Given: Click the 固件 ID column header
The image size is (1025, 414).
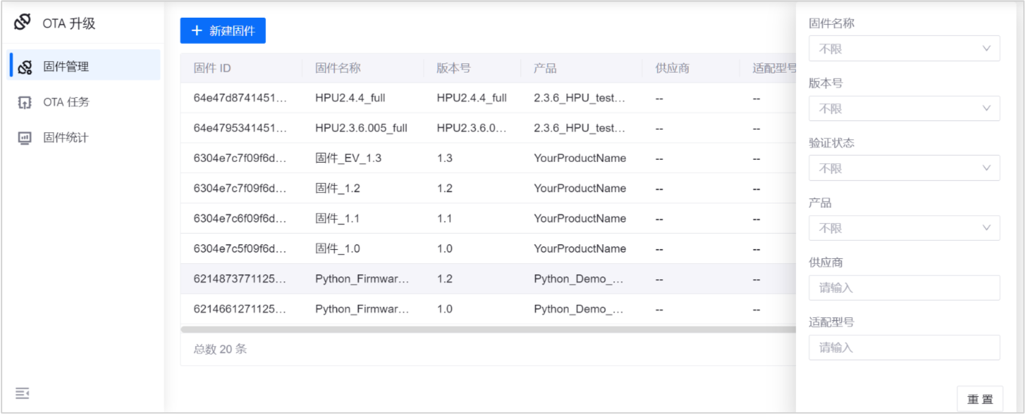Looking at the screenshot, I should (212, 68).
